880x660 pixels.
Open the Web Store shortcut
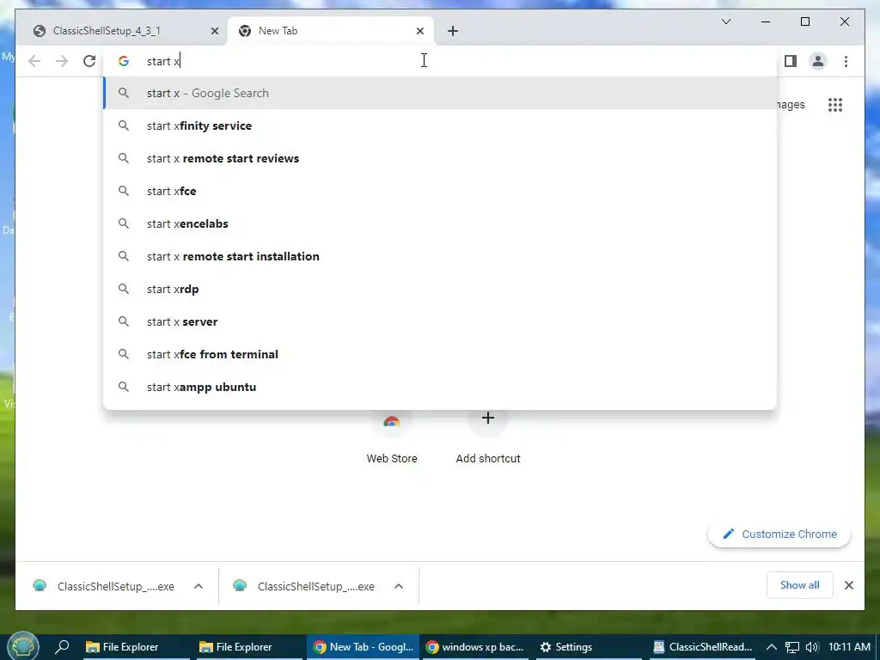392,439
